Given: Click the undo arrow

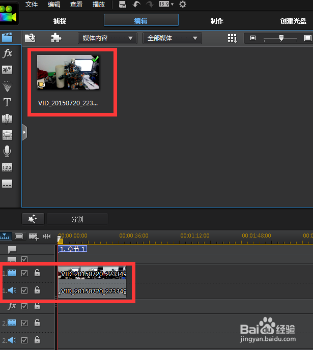Looking at the screenshot, I should [136, 4].
